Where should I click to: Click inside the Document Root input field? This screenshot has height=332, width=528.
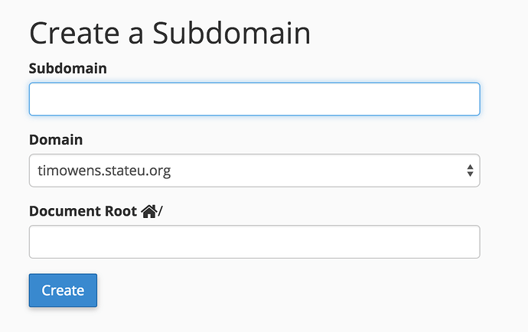255,242
